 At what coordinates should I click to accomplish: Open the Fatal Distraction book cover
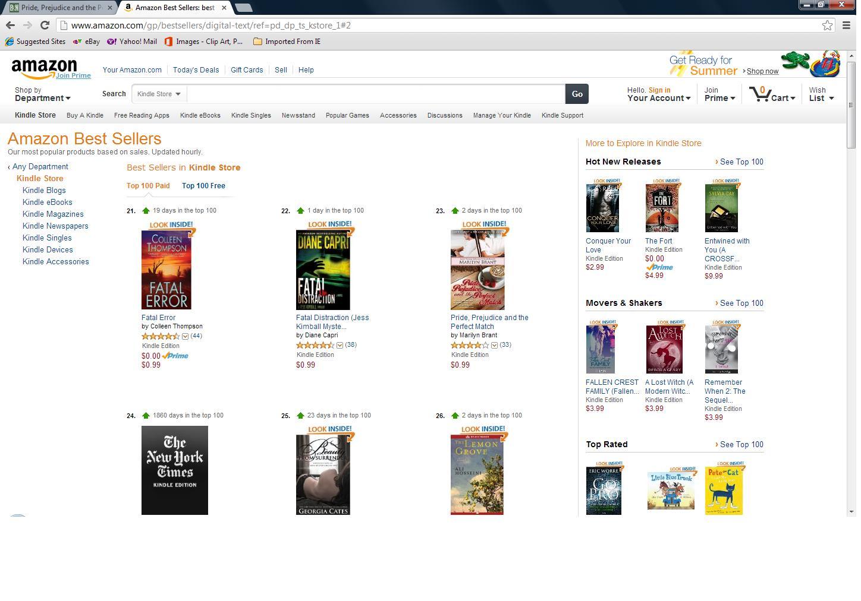[323, 270]
